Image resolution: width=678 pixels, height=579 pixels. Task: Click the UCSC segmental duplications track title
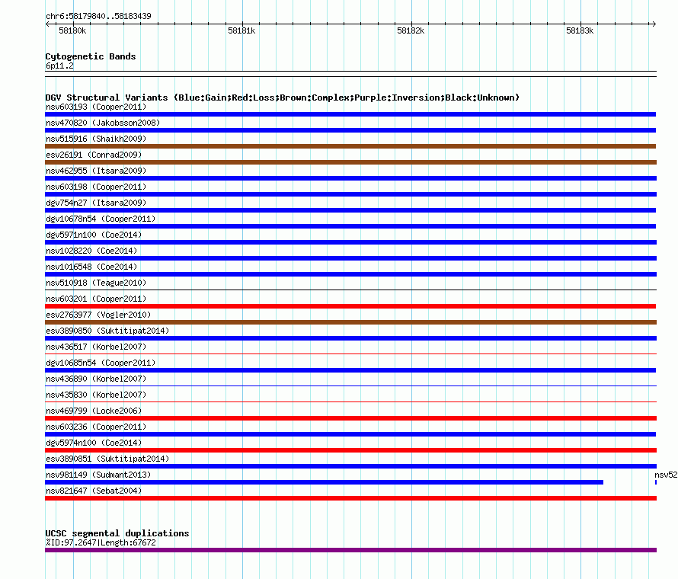click(x=117, y=533)
